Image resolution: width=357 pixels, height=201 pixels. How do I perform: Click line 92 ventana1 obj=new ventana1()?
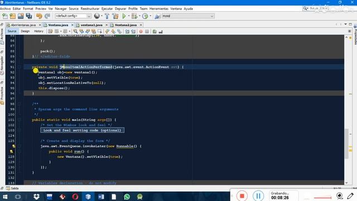(68, 72)
